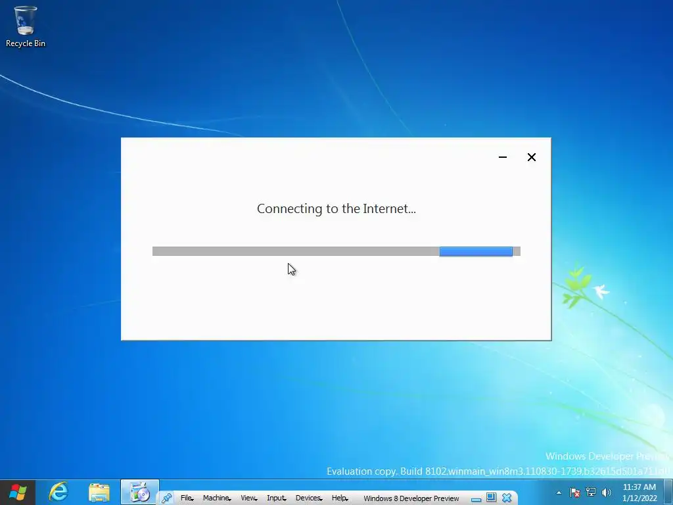Image resolution: width=673 pixels, height=505 pixels.
Task: Open the VirtualBox Input menu
Action: (277, 498)
